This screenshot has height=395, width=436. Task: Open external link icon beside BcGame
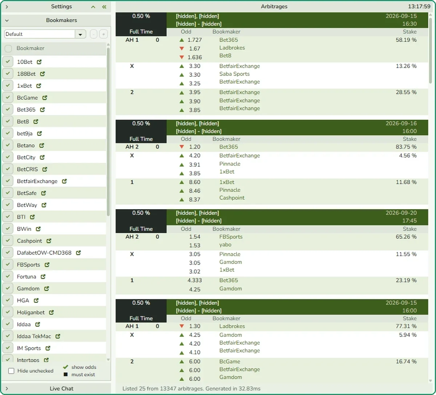(45, 98)
